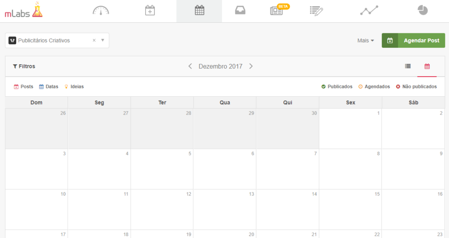
Task: Click the mLabs logo
Action: point(24,10)
